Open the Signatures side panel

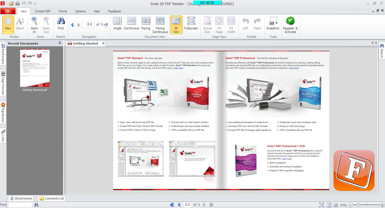click(x=3, y=113)
